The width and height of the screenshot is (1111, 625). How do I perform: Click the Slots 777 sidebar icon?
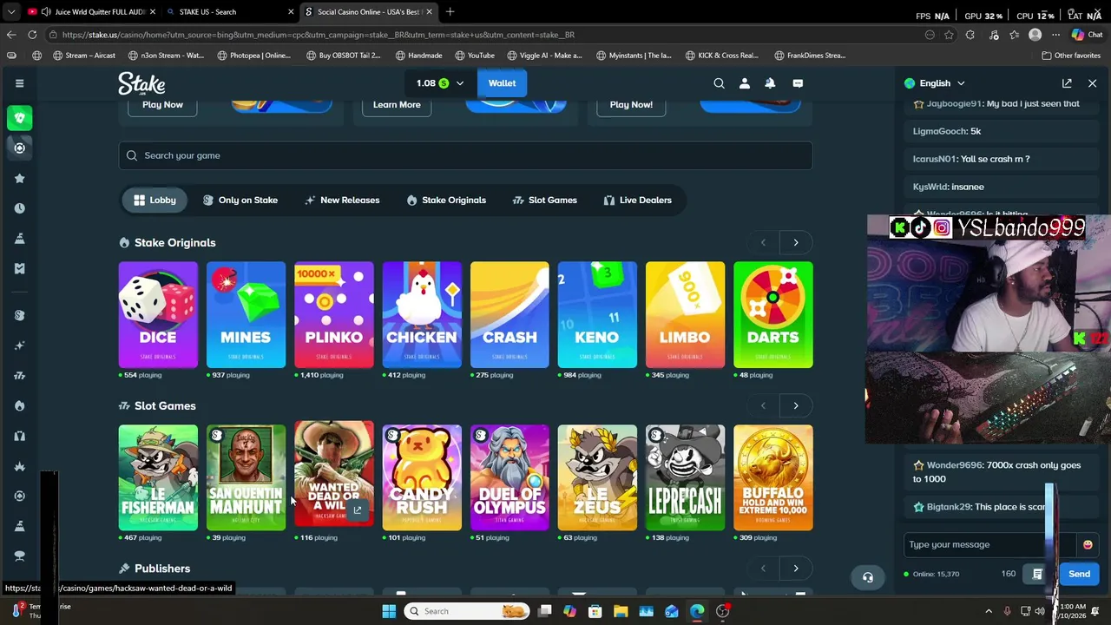19,376
